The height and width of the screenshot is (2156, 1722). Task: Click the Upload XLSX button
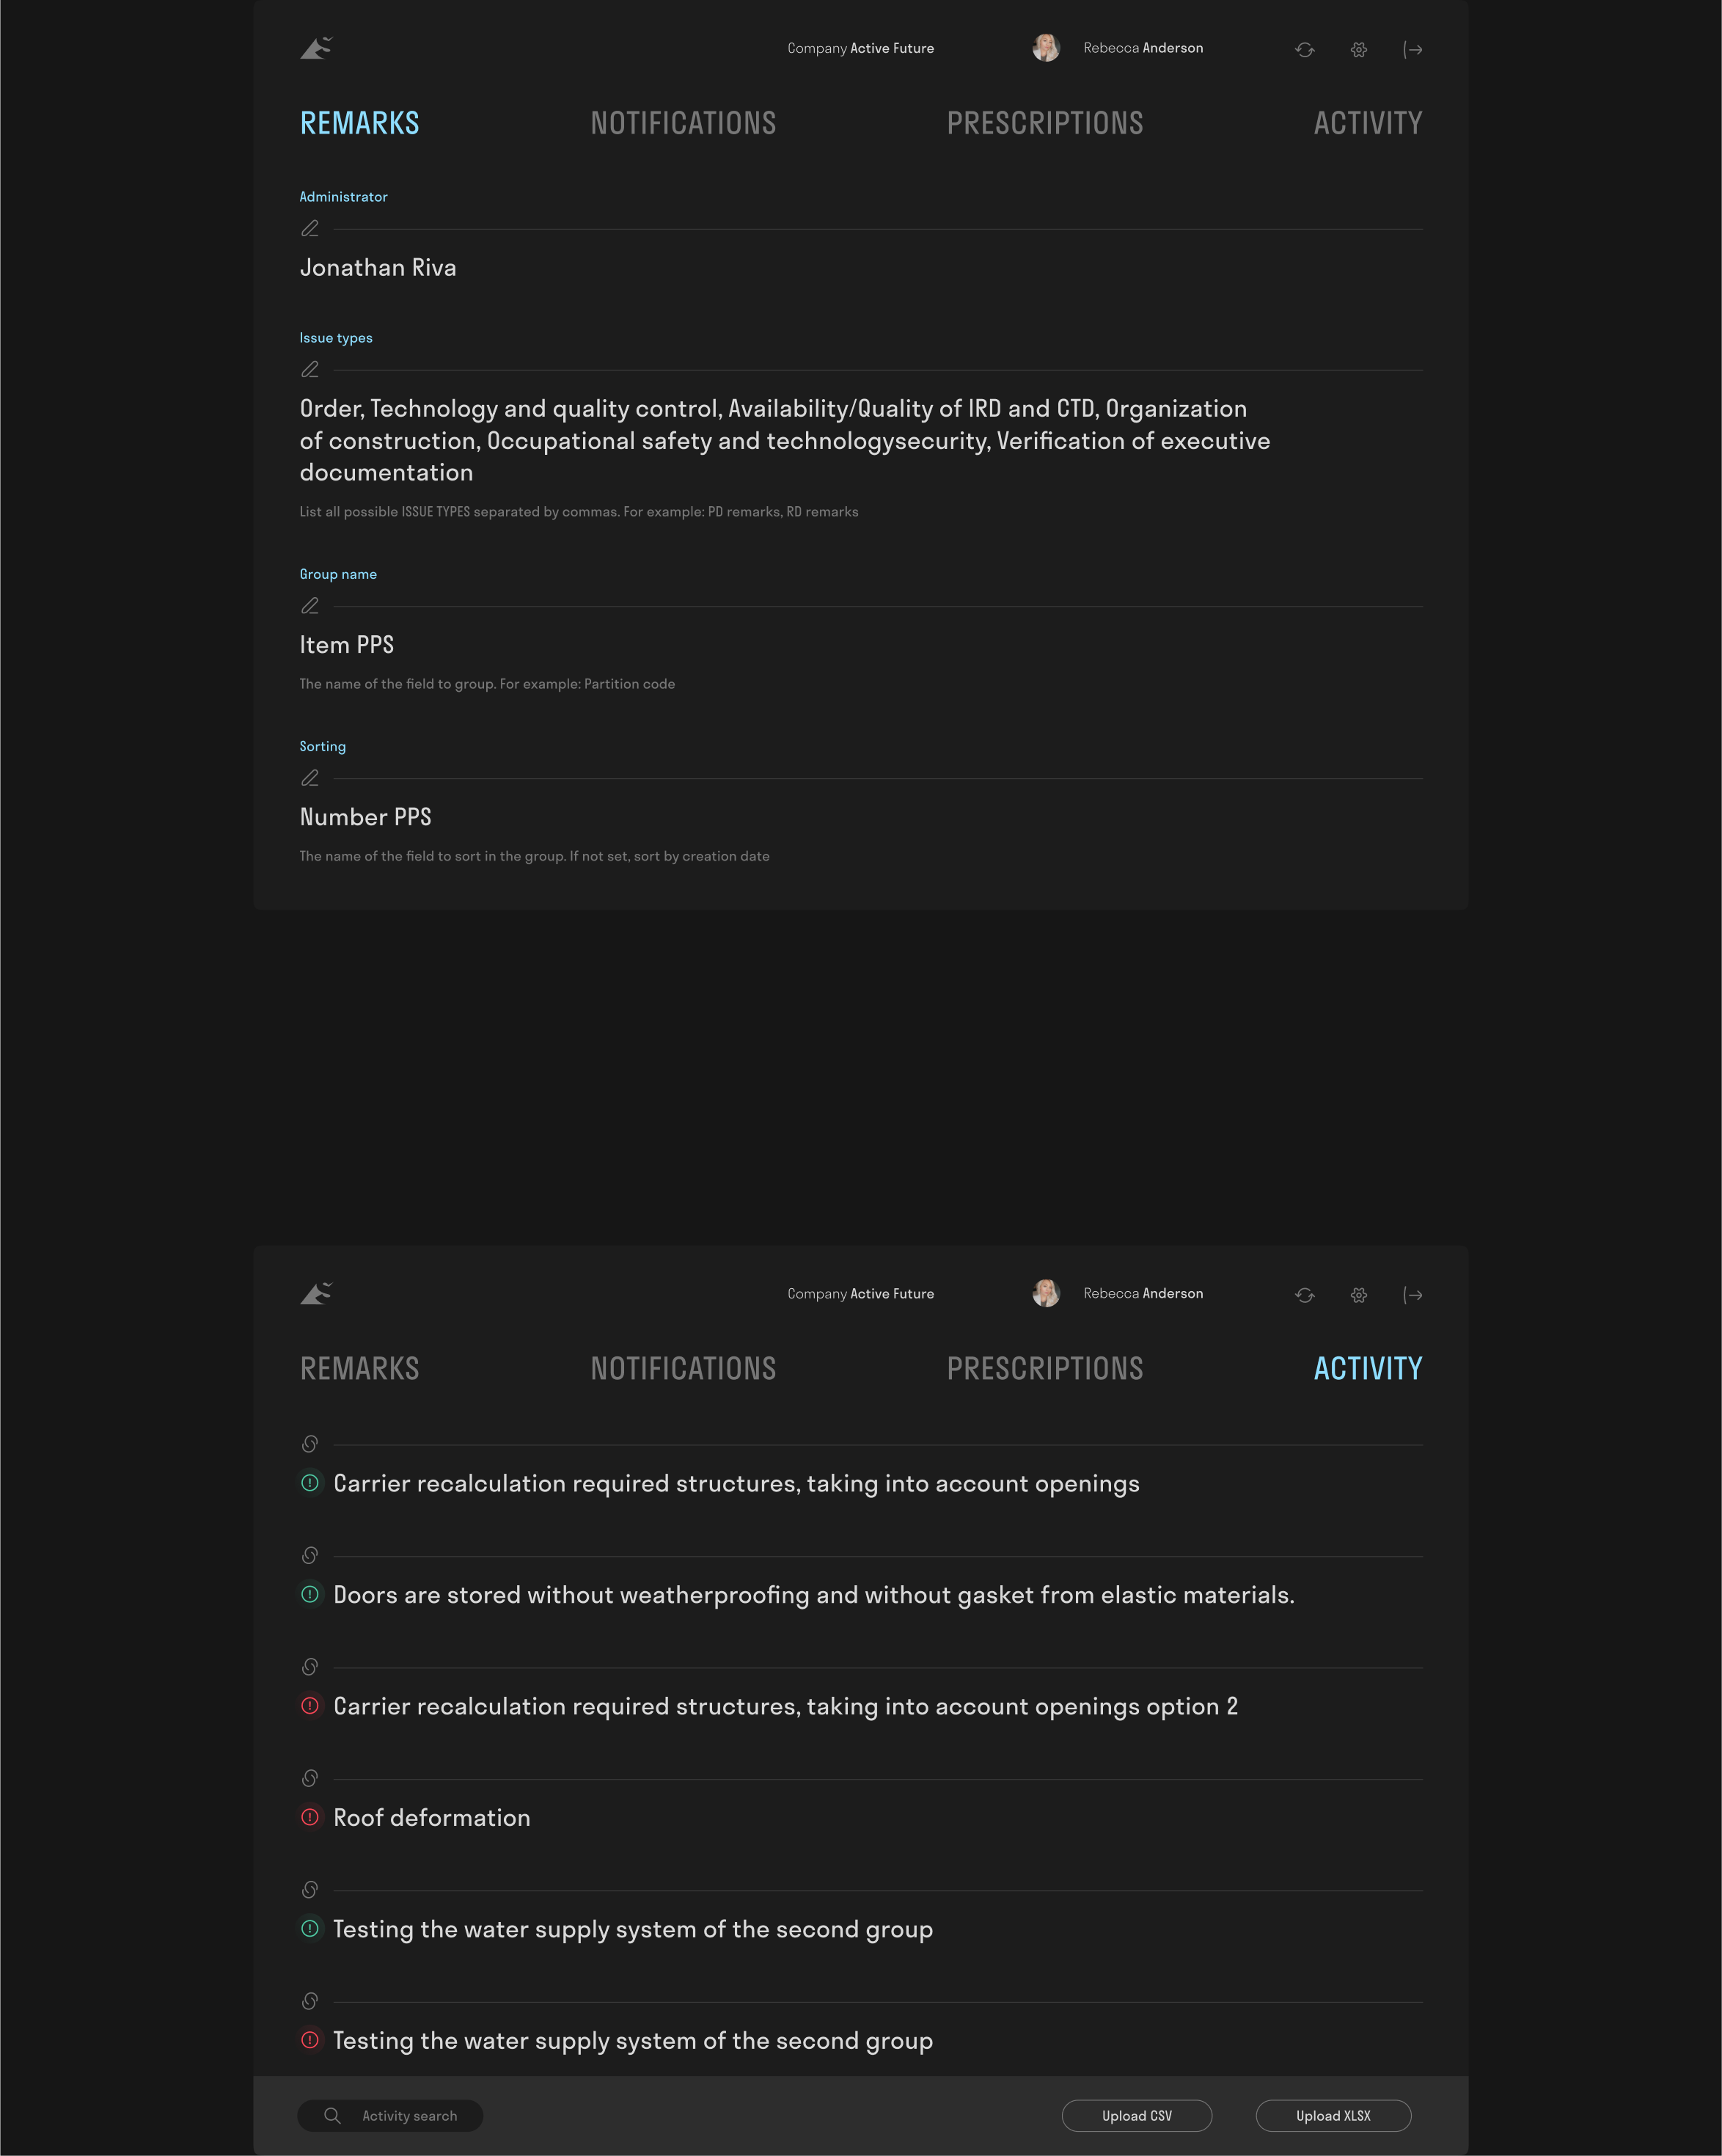click(1332, 2115)
